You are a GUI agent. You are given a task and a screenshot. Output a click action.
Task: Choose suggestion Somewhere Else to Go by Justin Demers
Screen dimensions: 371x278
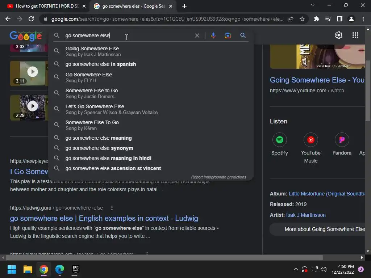[151, 93]
